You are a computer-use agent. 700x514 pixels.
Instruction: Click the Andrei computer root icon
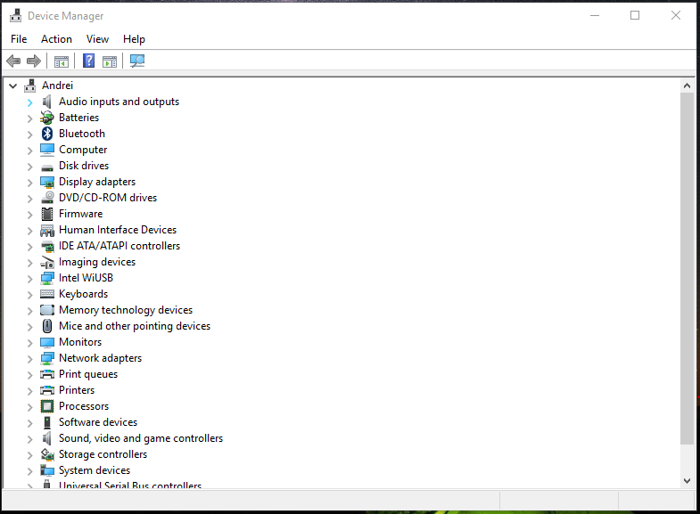point(30,86)
